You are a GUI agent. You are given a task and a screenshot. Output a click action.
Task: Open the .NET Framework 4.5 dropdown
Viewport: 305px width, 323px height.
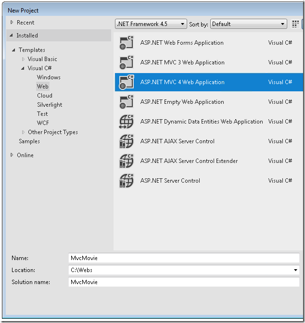[151, 24]
